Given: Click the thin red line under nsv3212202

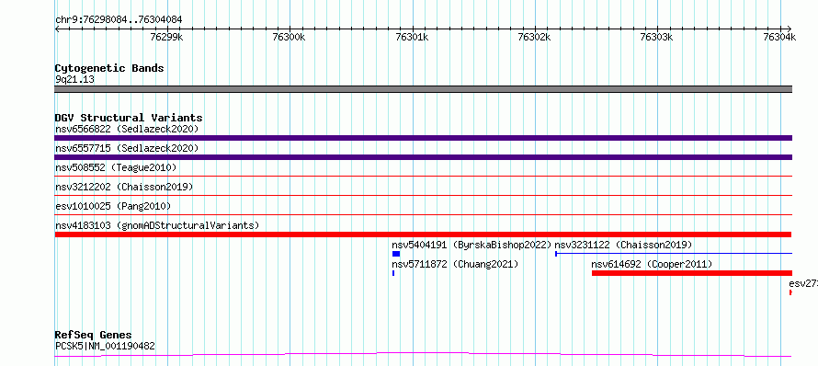Looking at the screenshot, I should [423, 196].
